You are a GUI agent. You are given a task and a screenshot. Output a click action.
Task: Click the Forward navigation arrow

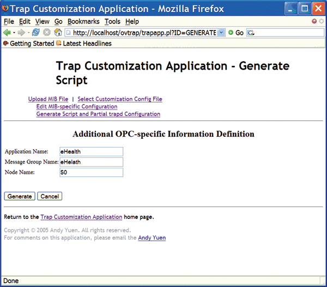click(x=22, y=33)
